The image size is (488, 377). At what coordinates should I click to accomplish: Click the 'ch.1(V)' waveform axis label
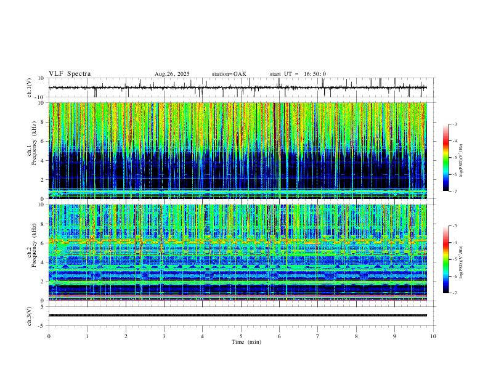[x=30, y=87]
